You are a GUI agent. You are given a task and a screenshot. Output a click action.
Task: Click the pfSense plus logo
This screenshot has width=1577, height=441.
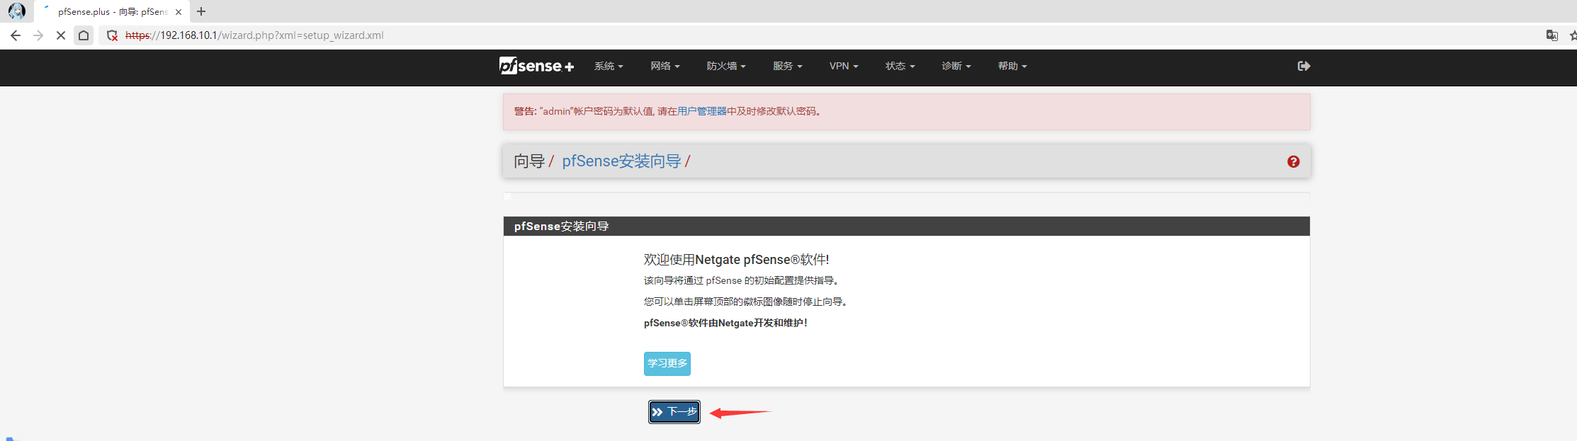pos(536,66)
